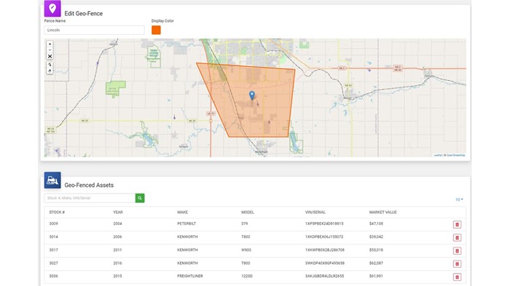Image resolution: width=510 pixels, height=286 pixels.
Task: Click market value $47,108
Action: pos(376,223)
